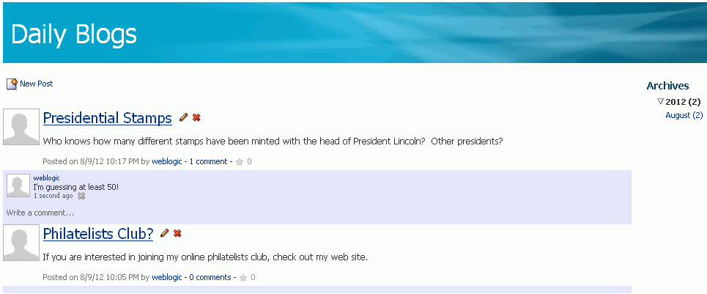Viewport: 707px width, 294px height.
Task: Rate Philatelists Club post with star icon
Action: click(243, 277)
